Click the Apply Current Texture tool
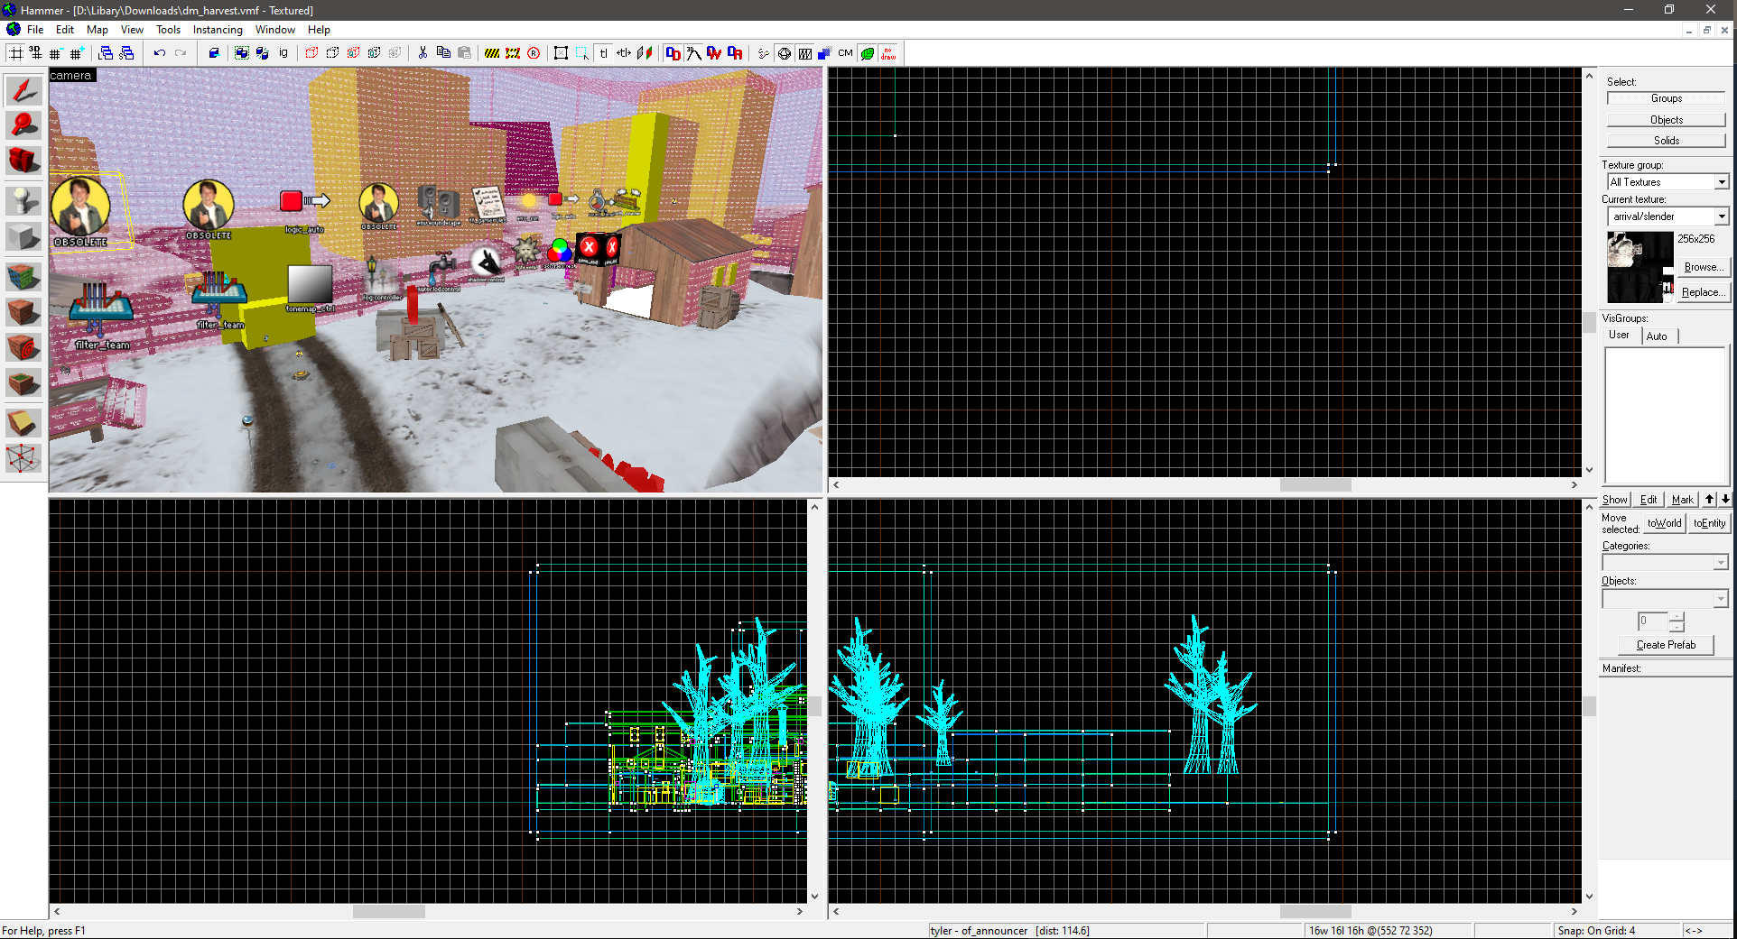 (x=23, y=311)
